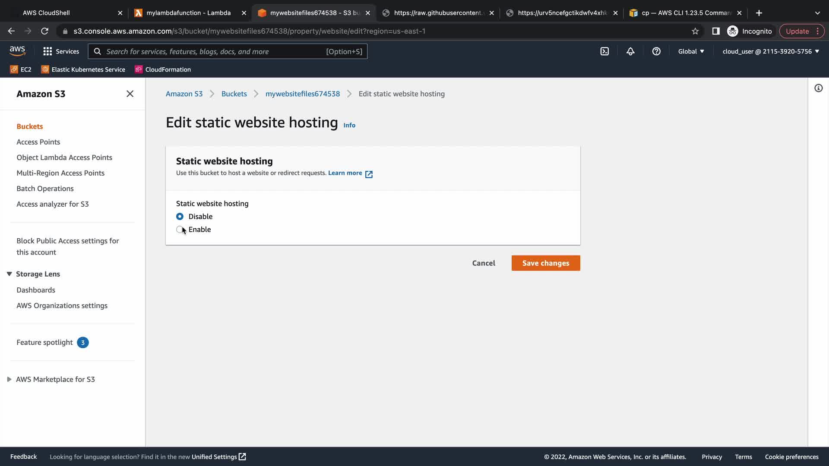Screen dimensions: 829x466
Task: Open the info panel icon at right
Action: (818, 88)
